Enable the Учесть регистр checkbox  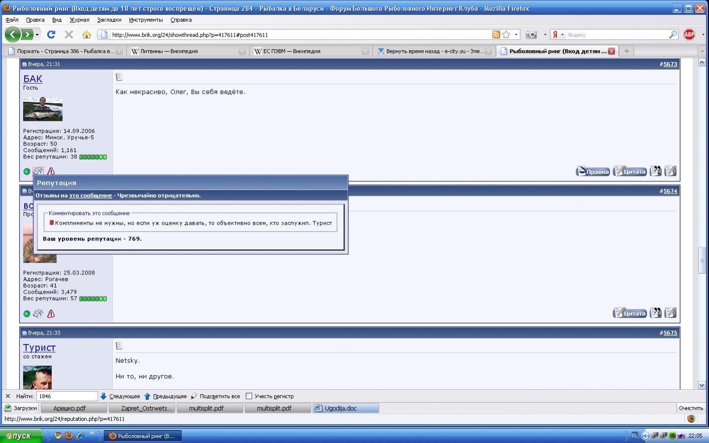point(249,396)
